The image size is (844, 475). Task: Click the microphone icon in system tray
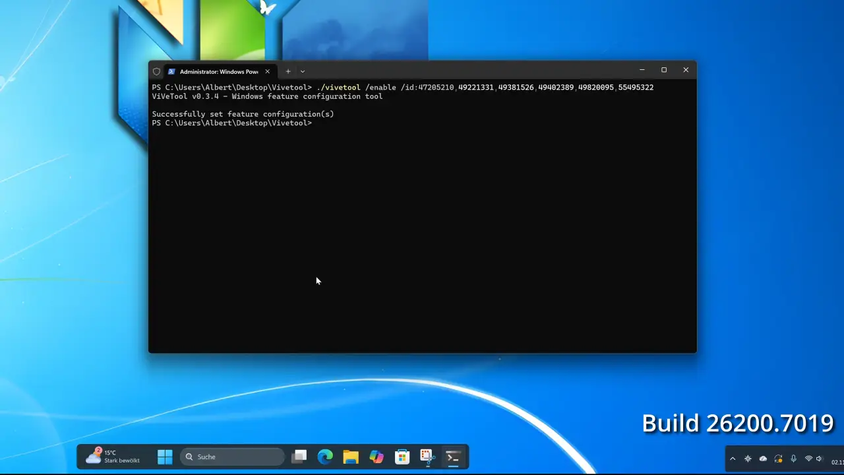pyautogui.click(x=793, y=459)
